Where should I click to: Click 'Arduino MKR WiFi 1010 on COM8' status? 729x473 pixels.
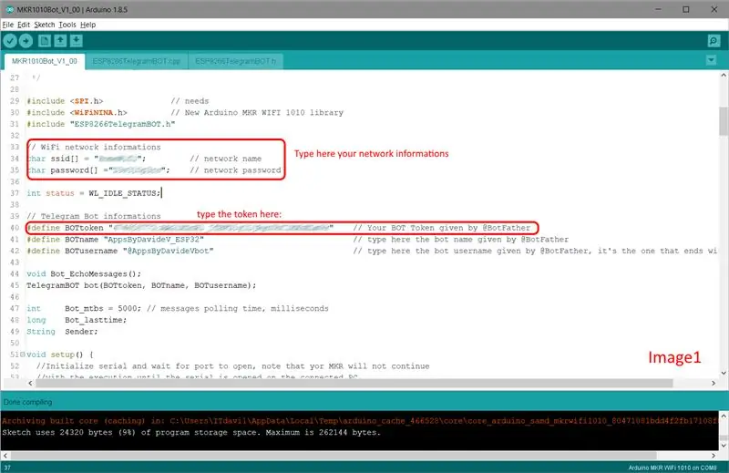tap(673, 468)
